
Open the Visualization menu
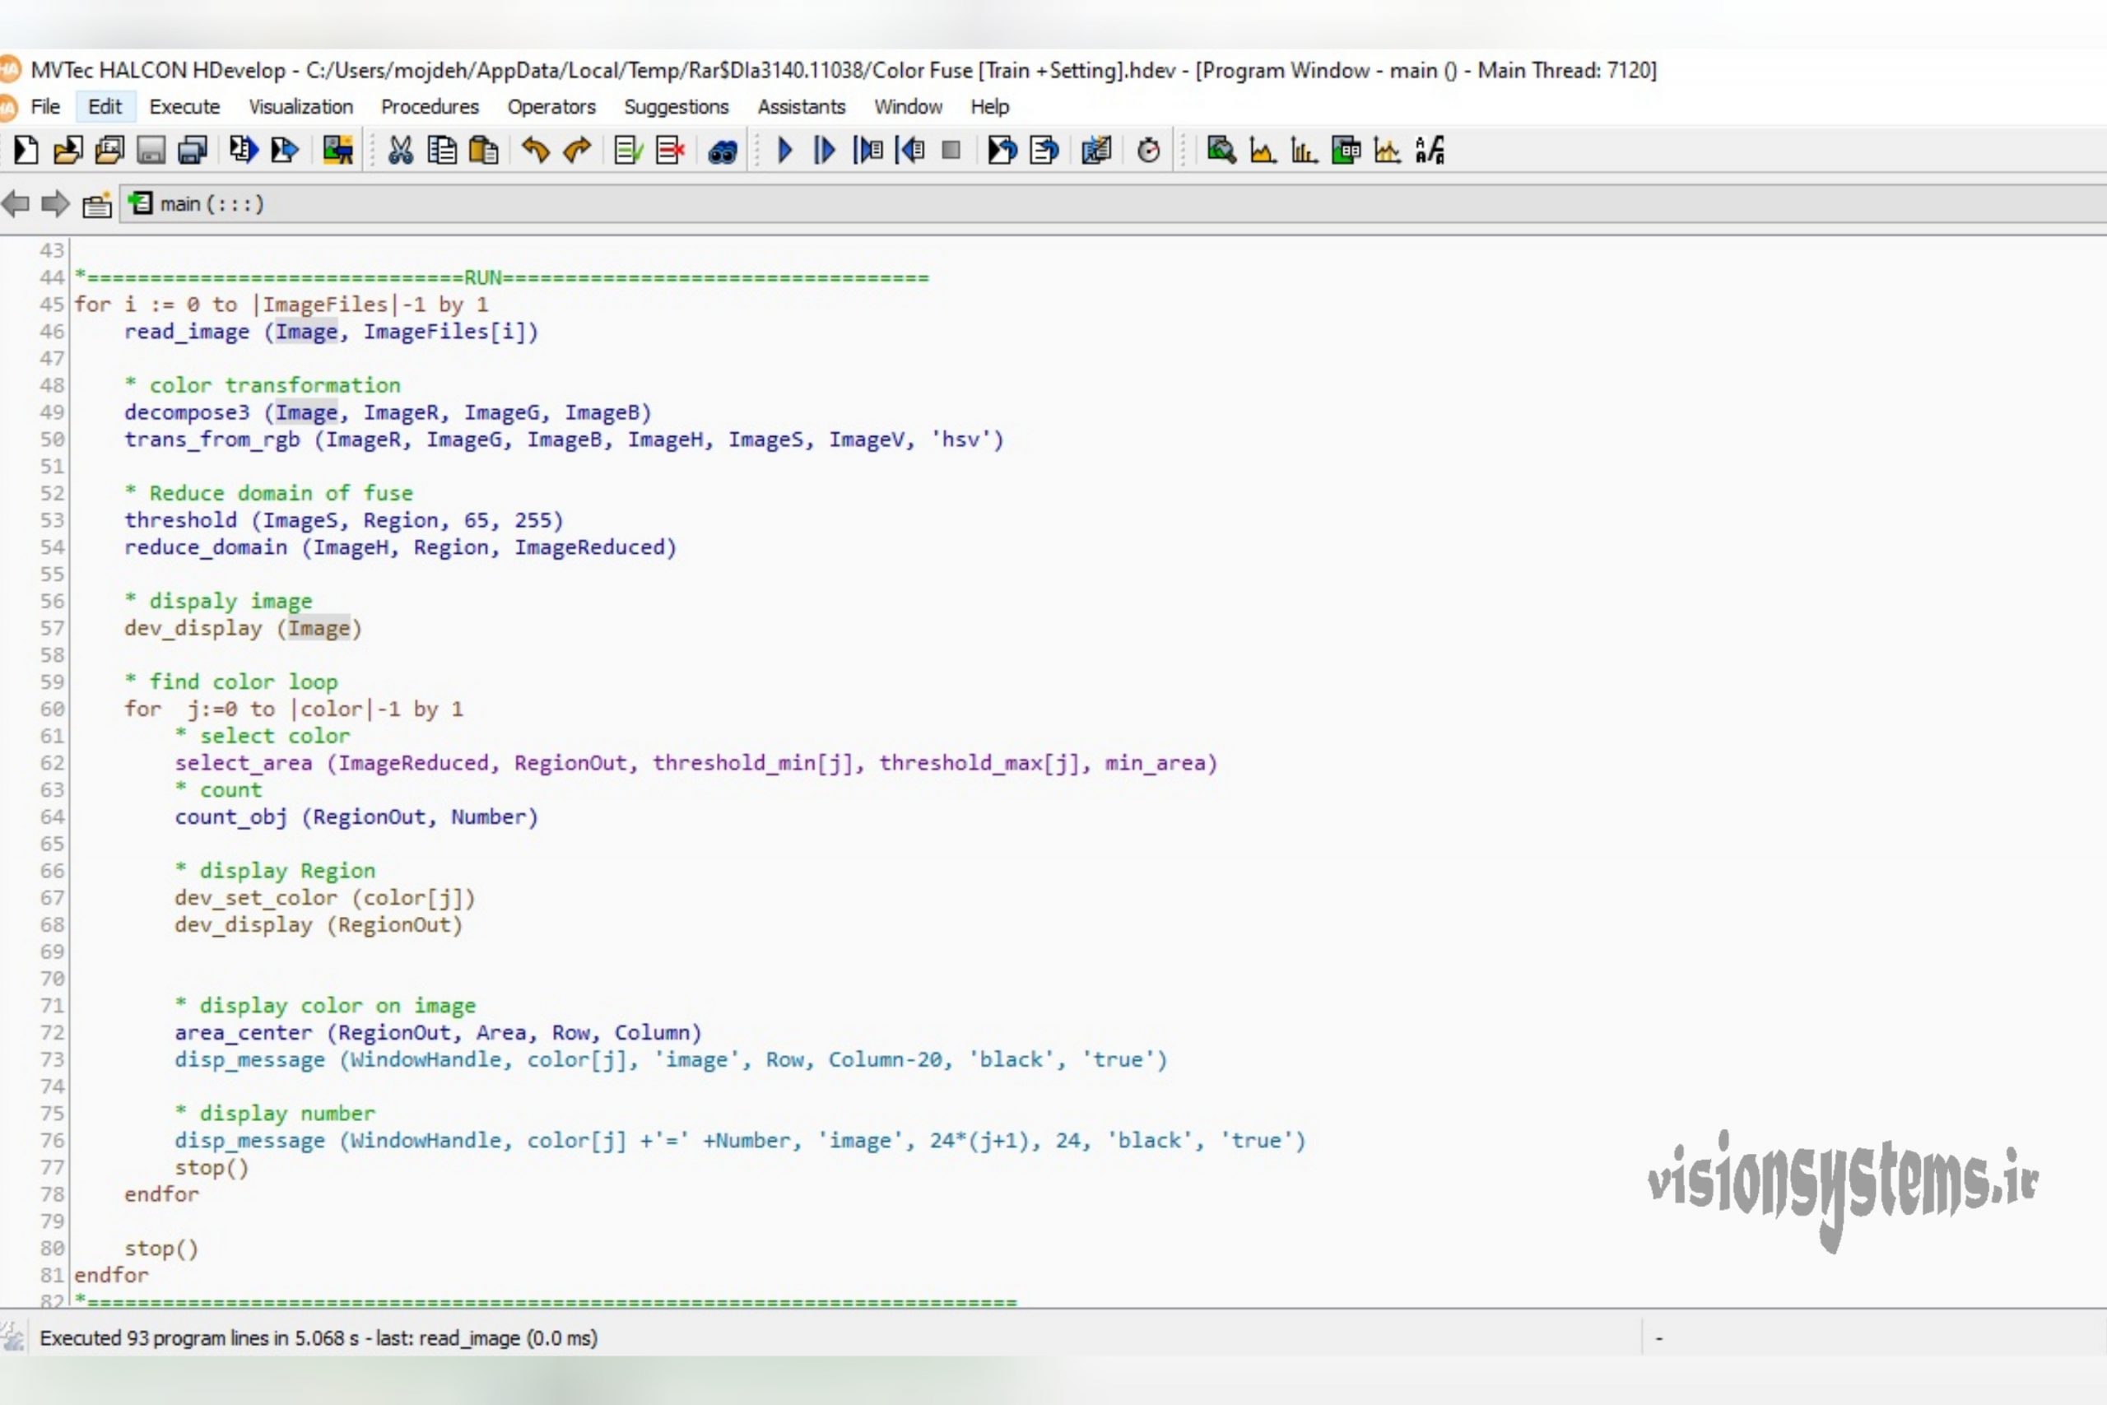point(301,107)
